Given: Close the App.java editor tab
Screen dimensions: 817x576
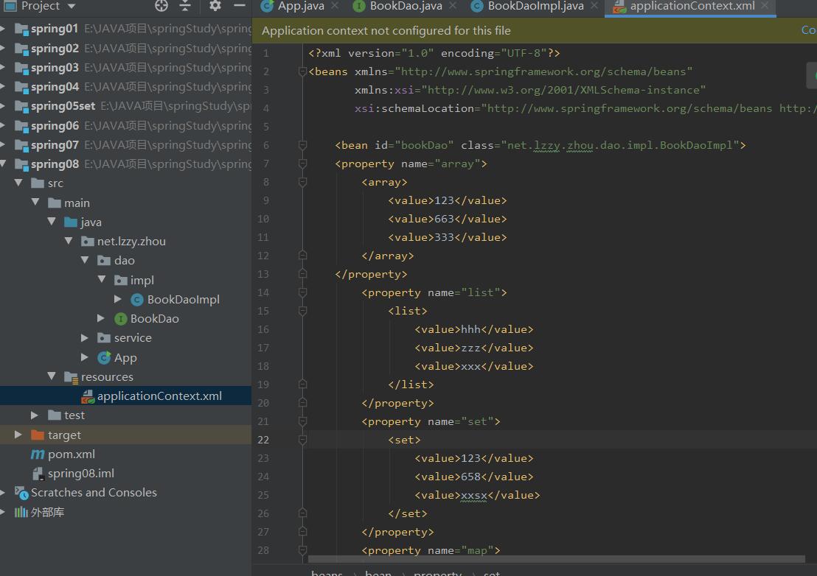Looking at the screenshot, I should pyautogui.click(x=334, y=6).
